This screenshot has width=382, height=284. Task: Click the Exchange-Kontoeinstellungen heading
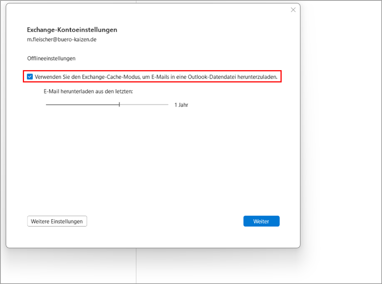click(72, 30)
